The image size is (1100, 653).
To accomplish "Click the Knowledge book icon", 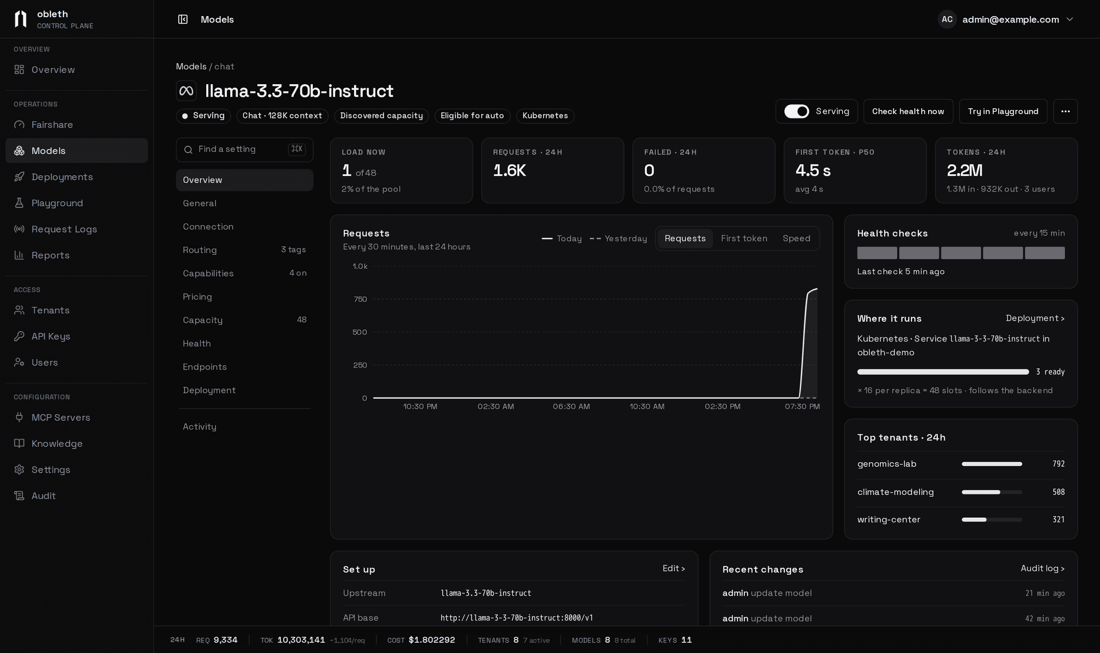I will (x=19, y=444).
